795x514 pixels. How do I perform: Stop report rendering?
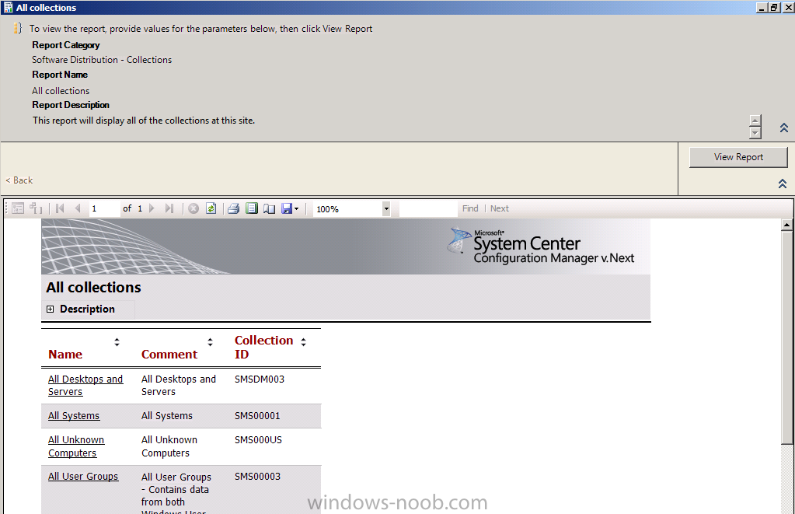click(x=194, y=208)
